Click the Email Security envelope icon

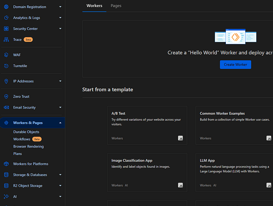coord(6,107)
